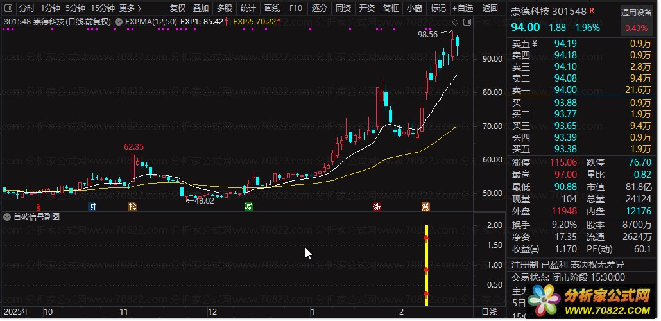Click the 卖一 price 94.00 row
661x321 pixels.
click(x=583, y=89)
